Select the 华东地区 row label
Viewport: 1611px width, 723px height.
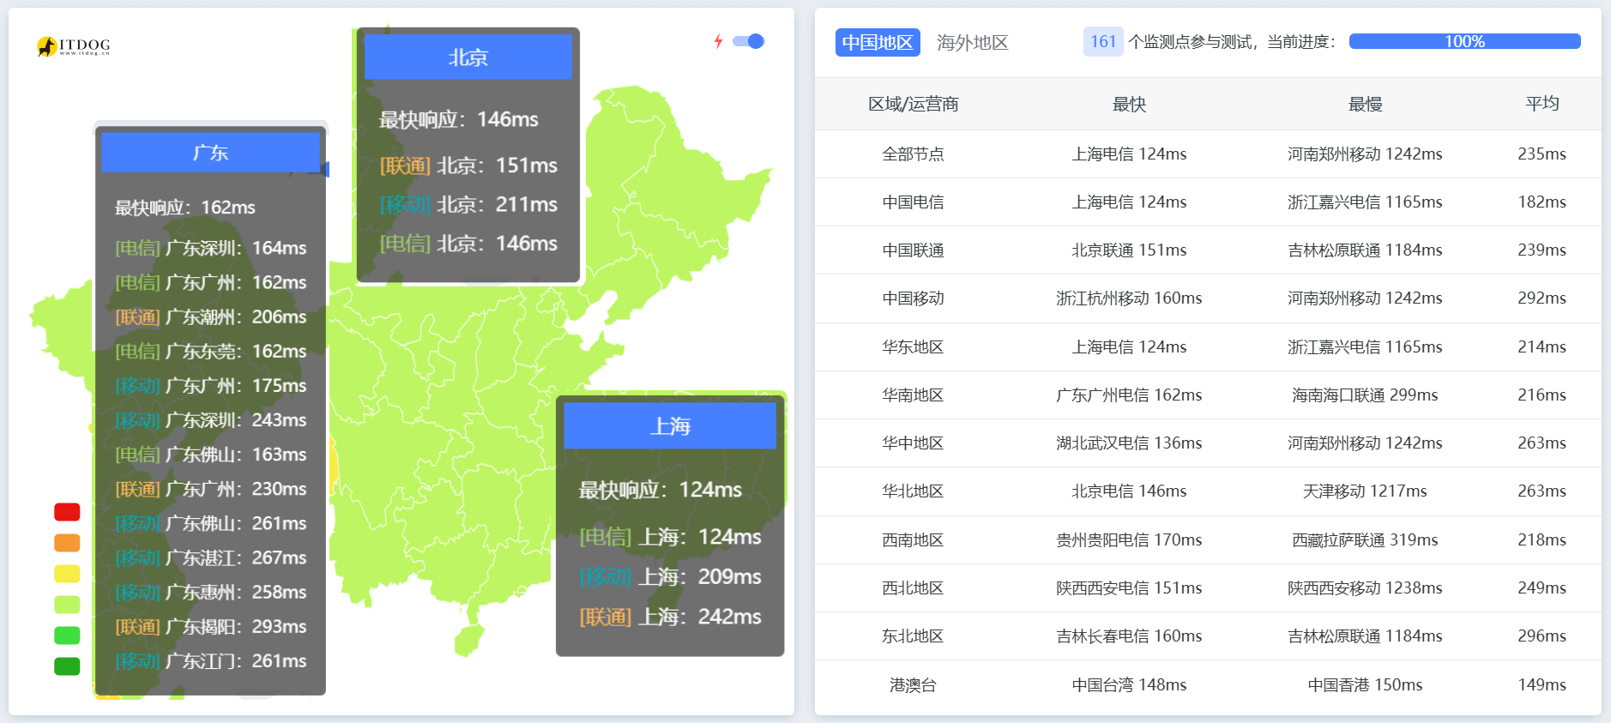pos(913,347)
